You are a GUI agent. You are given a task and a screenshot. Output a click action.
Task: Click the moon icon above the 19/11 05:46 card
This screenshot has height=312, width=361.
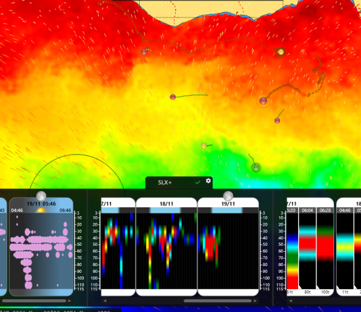tap(41, 196)
